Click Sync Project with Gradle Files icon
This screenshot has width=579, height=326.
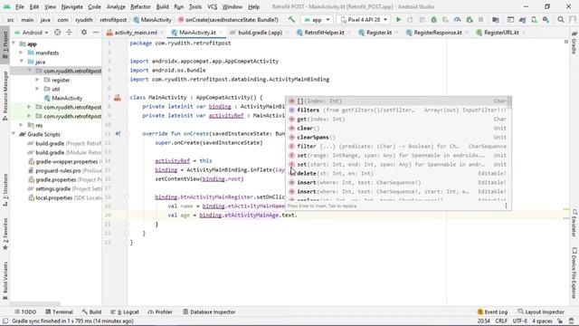pyautogui.click(x=522, y=20)
